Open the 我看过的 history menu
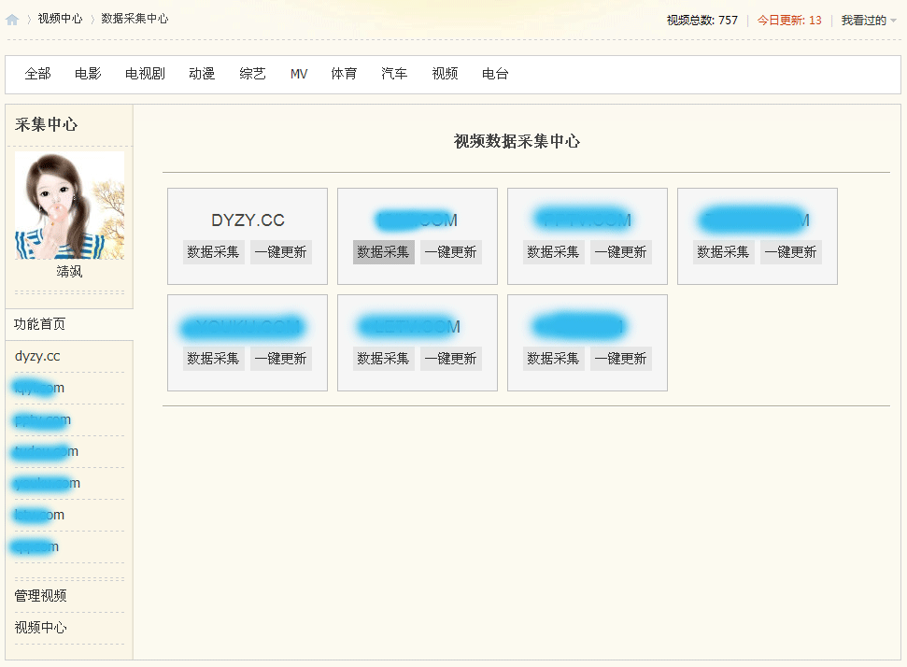The height and width of the screenshot is (667, 907). 864,21
